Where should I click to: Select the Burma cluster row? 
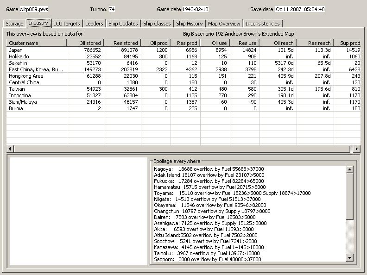(183, 108)
